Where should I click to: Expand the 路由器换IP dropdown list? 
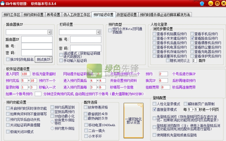click(x=49, y=32)
